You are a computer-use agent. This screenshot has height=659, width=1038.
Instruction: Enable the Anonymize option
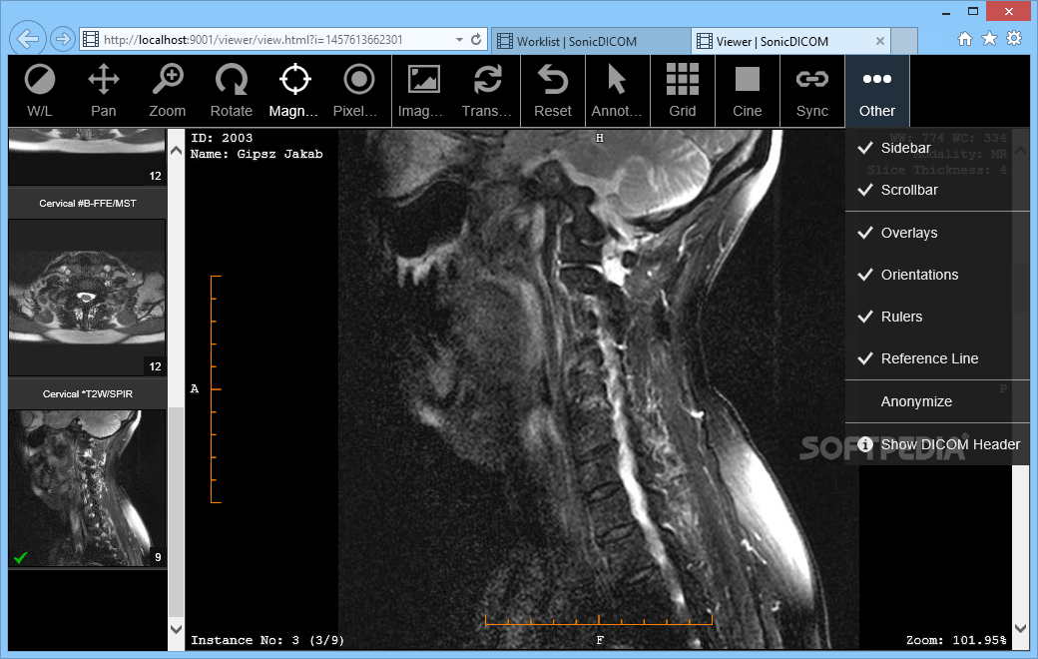tap(937, 401)
